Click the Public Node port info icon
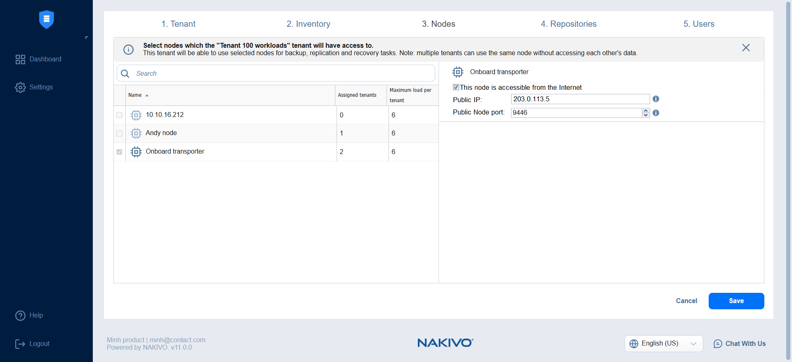Viewport: 792px width, 362px height. tap(656, 113)
